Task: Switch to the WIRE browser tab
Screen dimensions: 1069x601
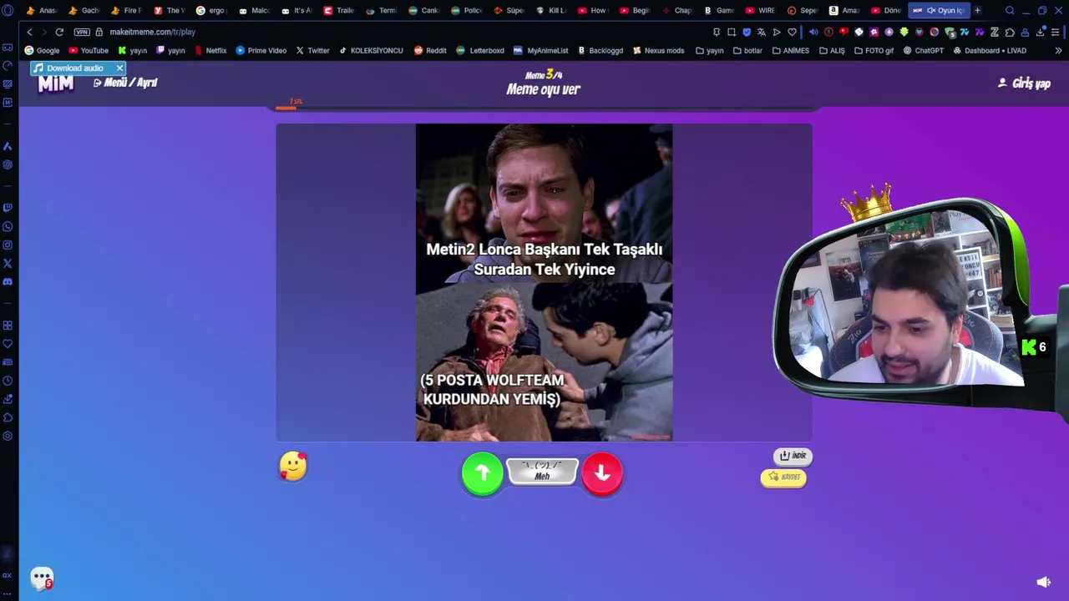Action: (760, 11)
